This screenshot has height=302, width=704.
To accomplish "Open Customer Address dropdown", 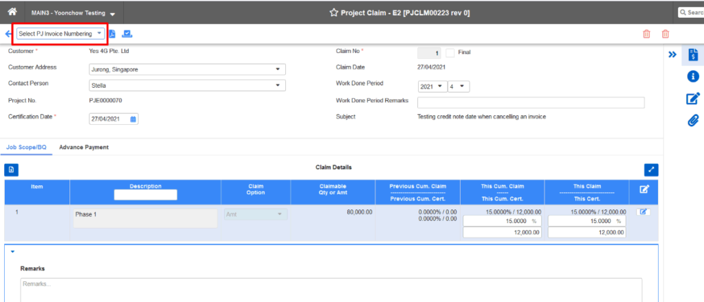I will coord(187,69).
